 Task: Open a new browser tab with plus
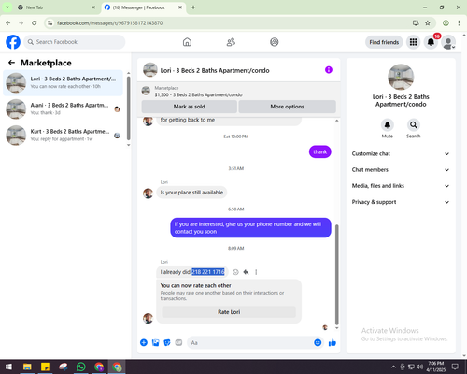coord(193,7)
